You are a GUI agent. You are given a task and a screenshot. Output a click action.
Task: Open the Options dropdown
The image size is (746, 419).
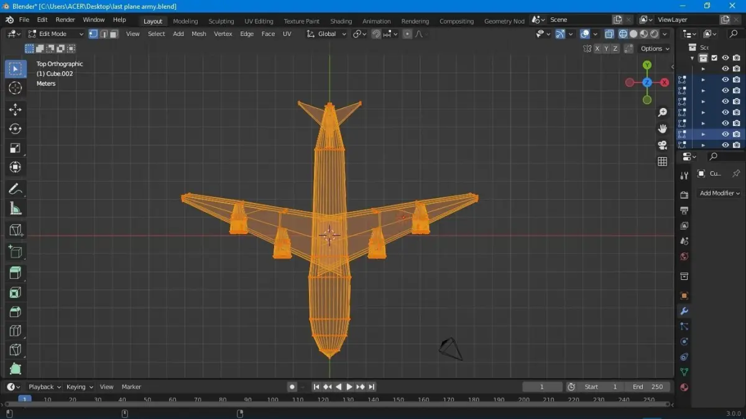655,48
